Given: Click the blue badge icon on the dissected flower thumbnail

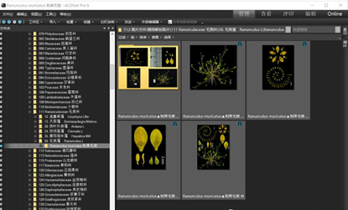Looking at the screenshot, I should coord(304,44).
